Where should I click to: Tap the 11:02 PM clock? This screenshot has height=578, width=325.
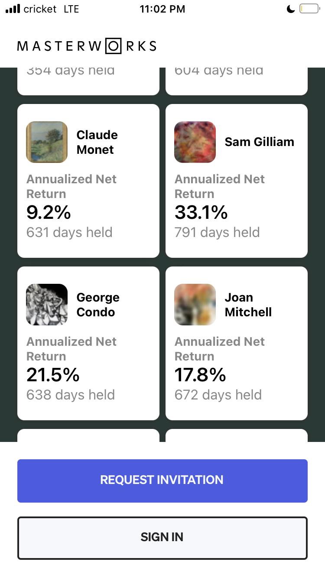point(162,9)
